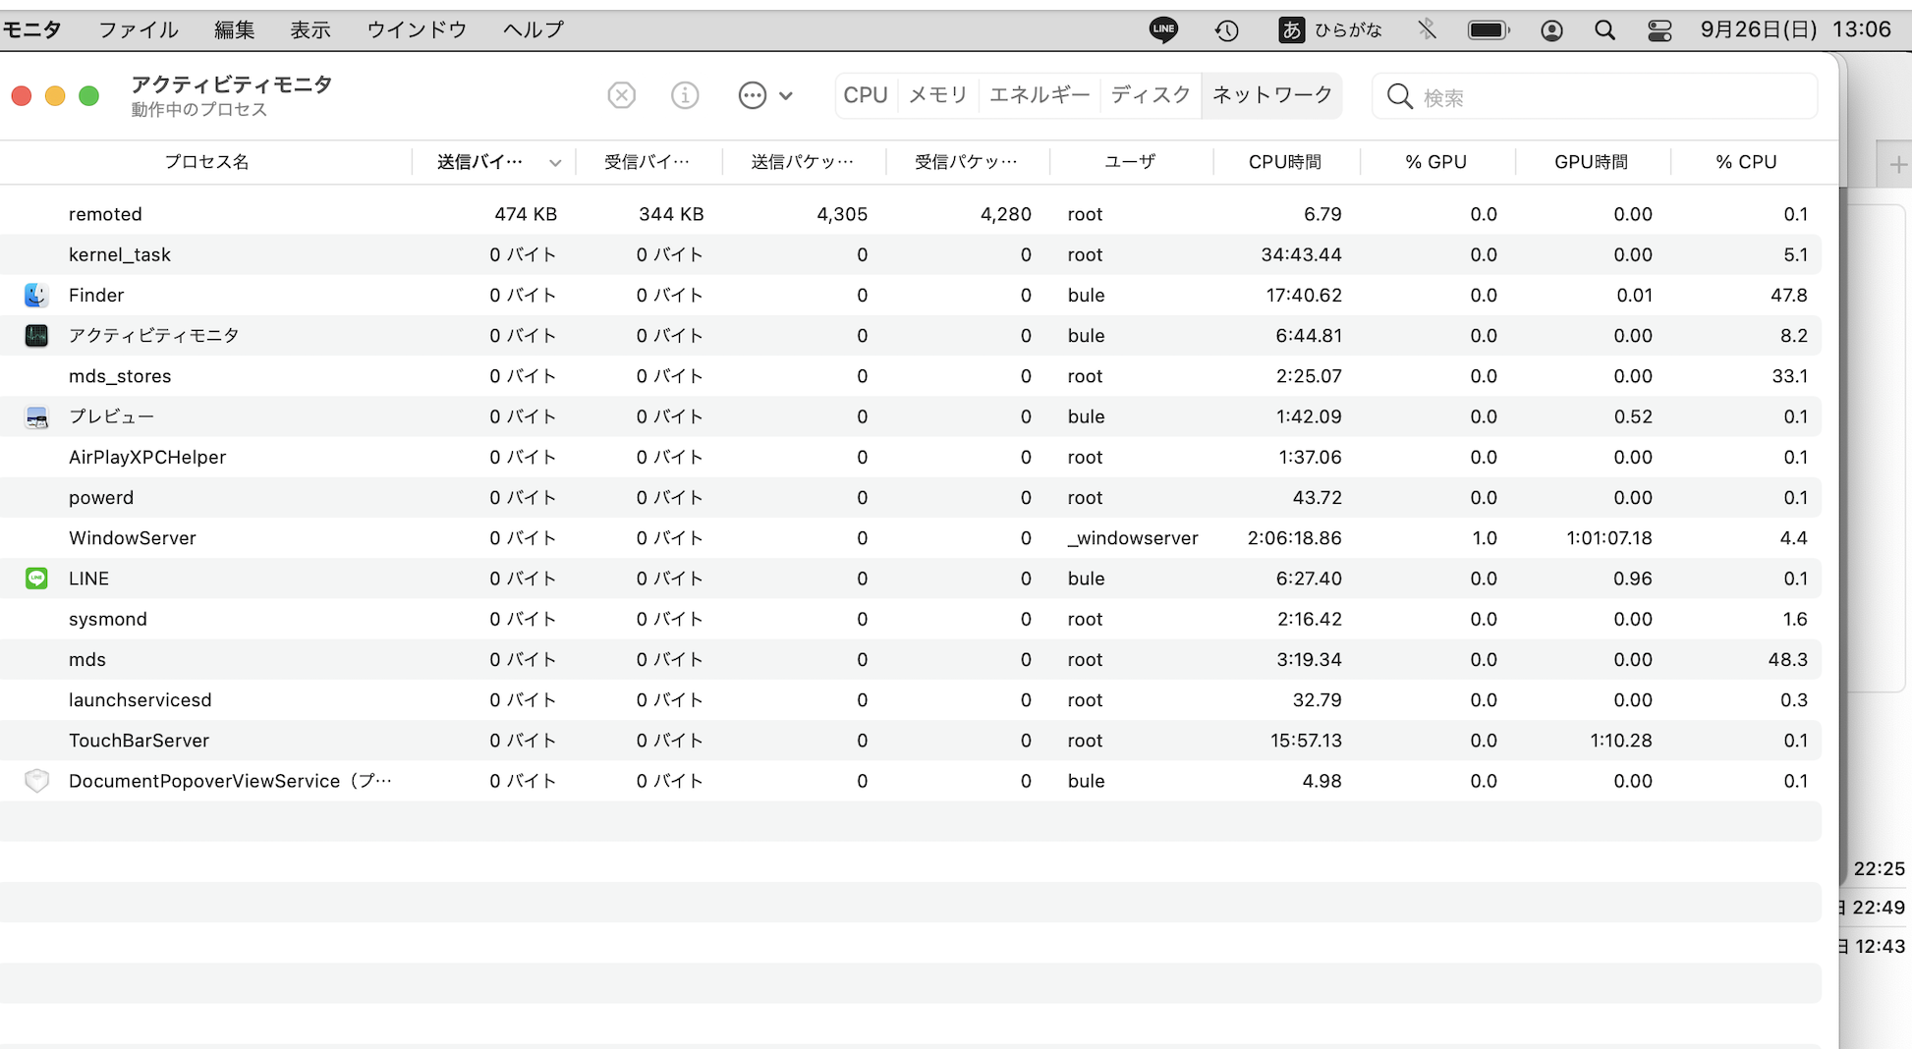The image size is (1912, 1049).
Task: Open the ひらがな input source menu
Action: tap(1331, 29)
